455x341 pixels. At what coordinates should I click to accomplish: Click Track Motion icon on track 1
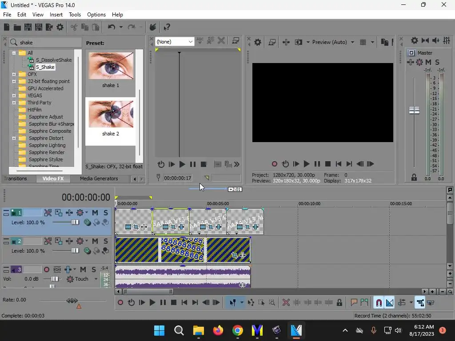tap(58, 213)
